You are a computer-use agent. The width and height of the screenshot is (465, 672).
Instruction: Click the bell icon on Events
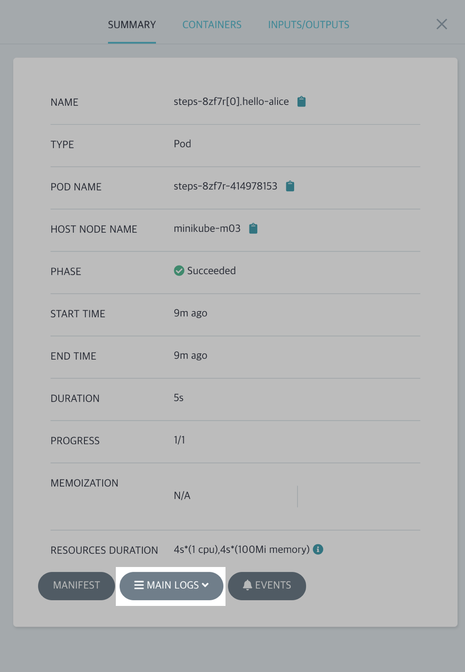(247, 585)
